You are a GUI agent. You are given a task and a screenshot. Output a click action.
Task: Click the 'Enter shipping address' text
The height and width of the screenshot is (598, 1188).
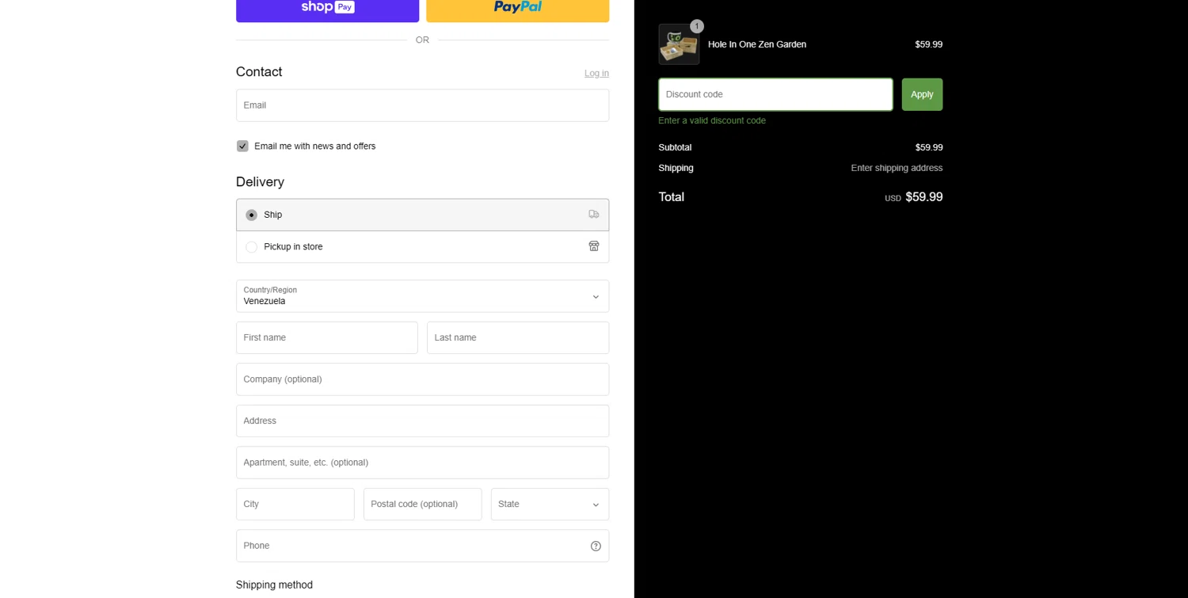pos(897,168)
